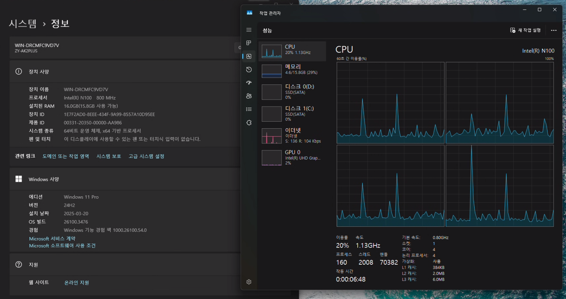
Task: Open Task Manager settings gear
Action: coord(249,282)
